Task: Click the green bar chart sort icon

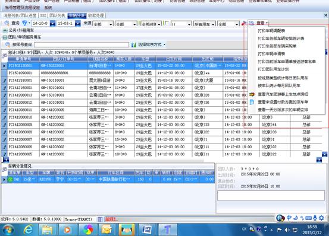Action: tap(133, 44)
